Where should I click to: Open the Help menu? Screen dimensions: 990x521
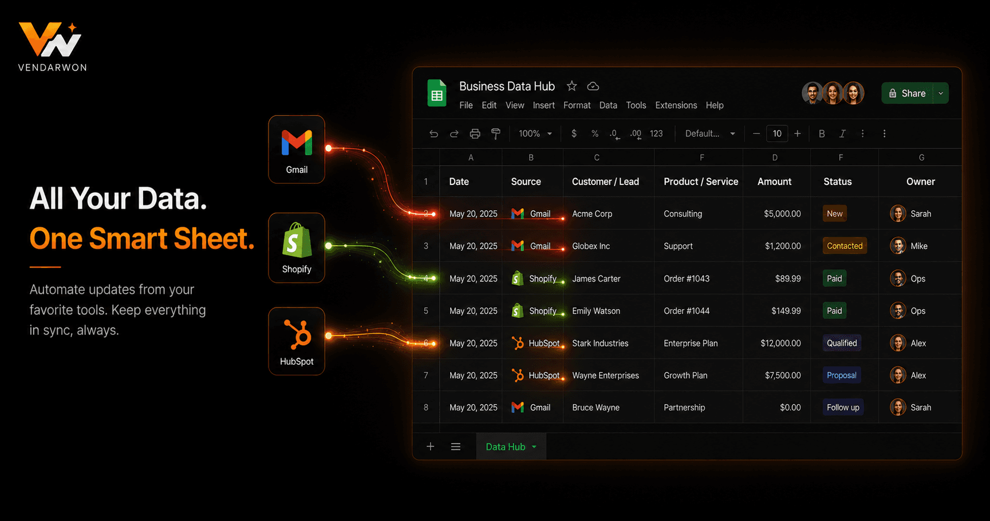[715, 105]
